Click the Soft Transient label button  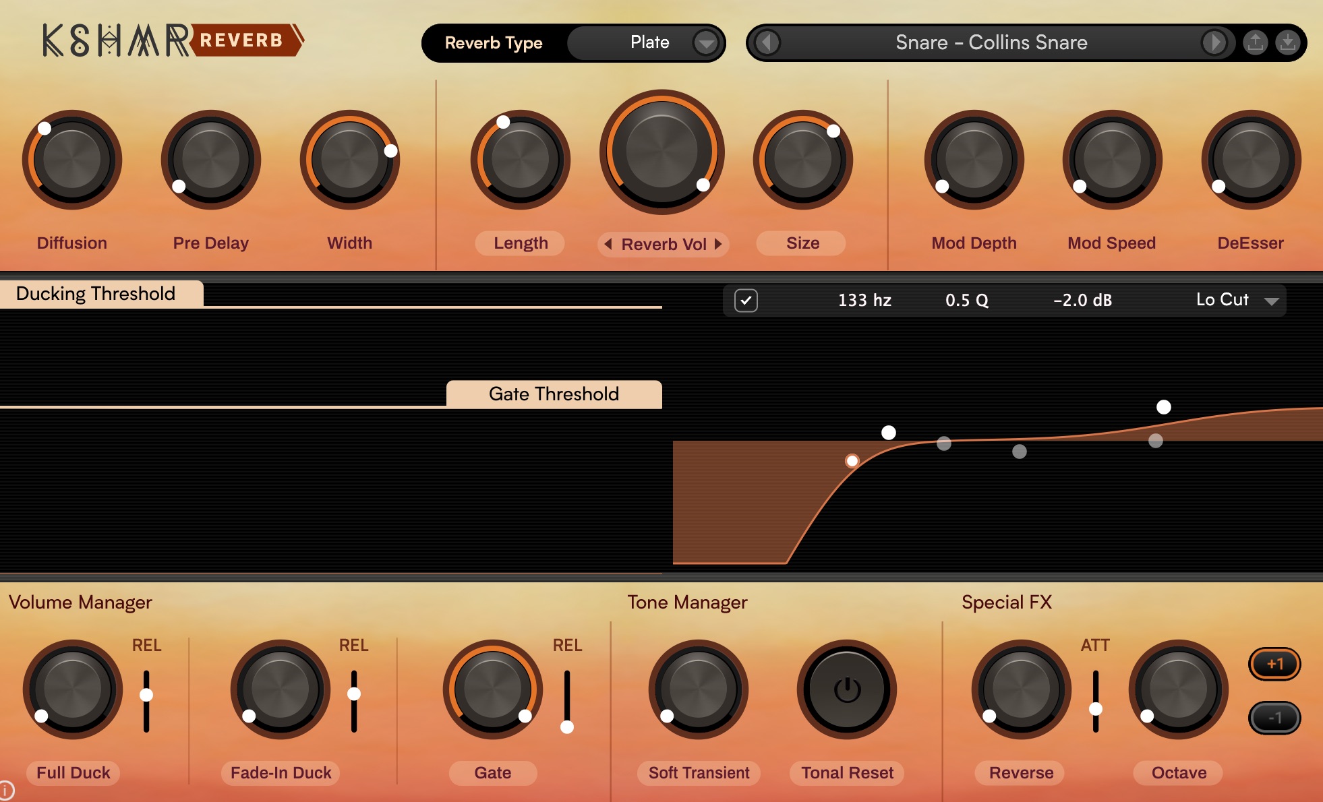(x=699, y=772)
